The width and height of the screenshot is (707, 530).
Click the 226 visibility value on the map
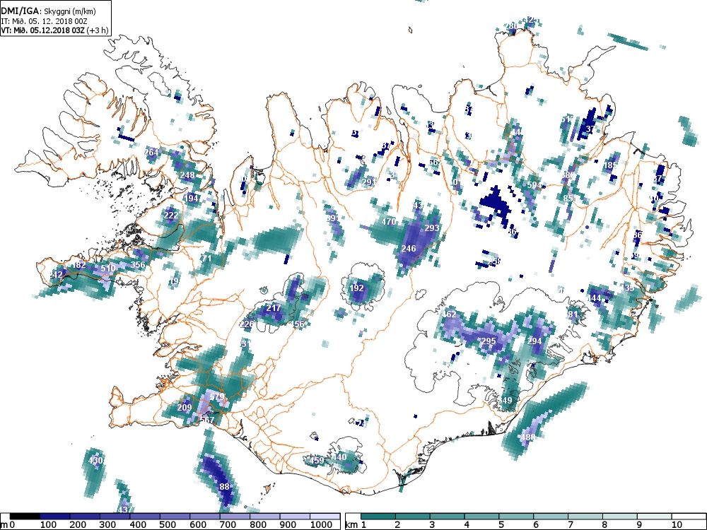tap(247, 324)
